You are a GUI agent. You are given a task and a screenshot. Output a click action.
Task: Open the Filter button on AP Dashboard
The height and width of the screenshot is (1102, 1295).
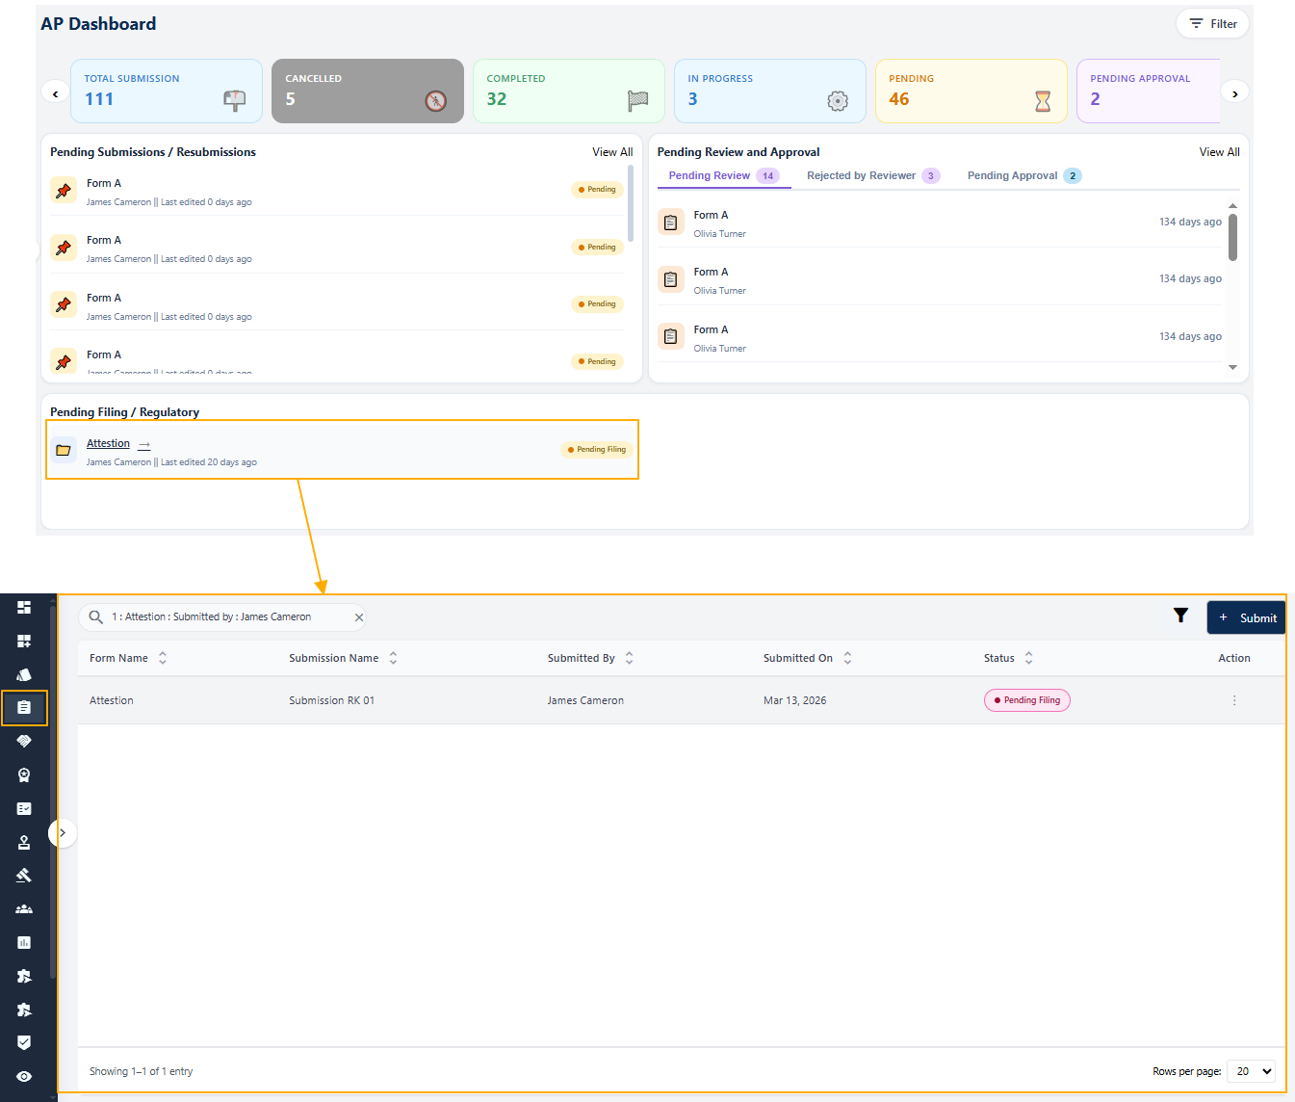pyautogui.click(x=1213, y=24)
